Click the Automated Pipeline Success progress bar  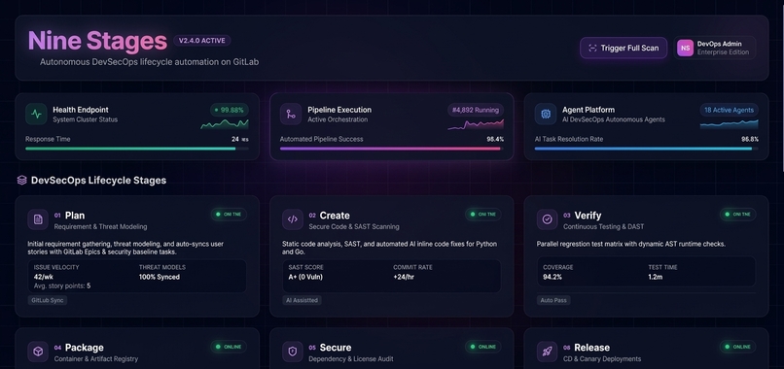click(391, 149)
